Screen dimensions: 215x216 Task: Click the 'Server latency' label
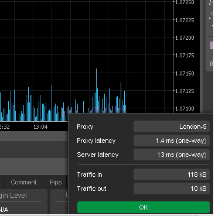98,155
